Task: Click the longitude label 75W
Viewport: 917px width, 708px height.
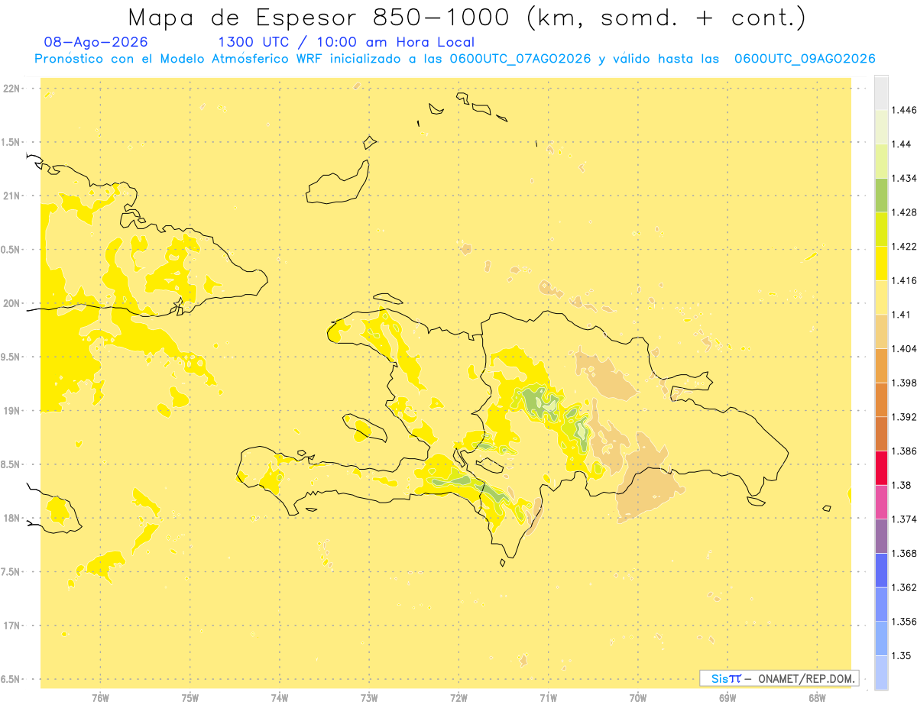Action: coord(190,698)
